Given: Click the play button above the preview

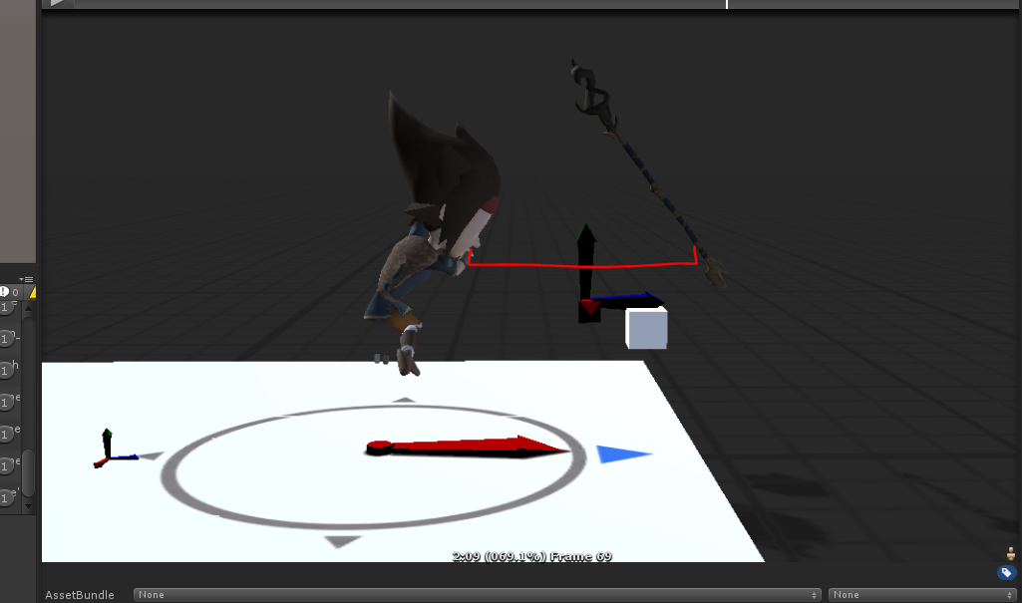Looking at the screenshot, I should tap(57, 4).
